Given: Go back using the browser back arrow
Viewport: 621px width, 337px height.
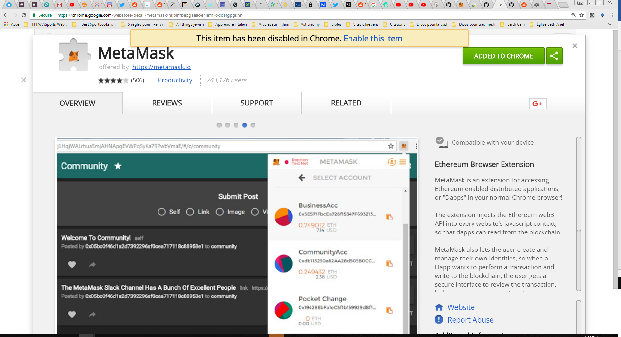Looking at the screenshot, I should (6, 15).
